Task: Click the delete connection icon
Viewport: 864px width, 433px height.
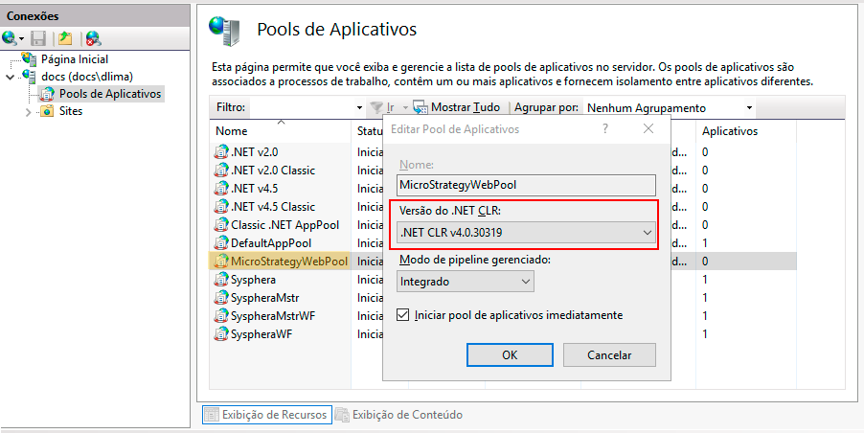Action: [93, 38]
